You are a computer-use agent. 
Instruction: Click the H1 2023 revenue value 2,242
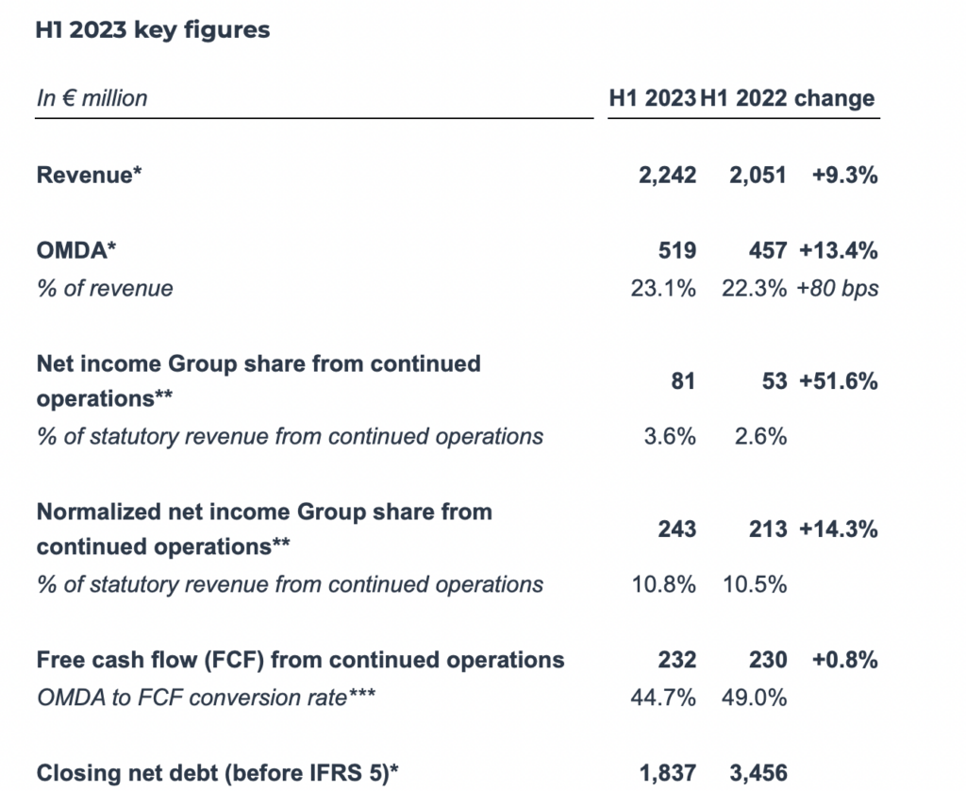pos(667,176)
